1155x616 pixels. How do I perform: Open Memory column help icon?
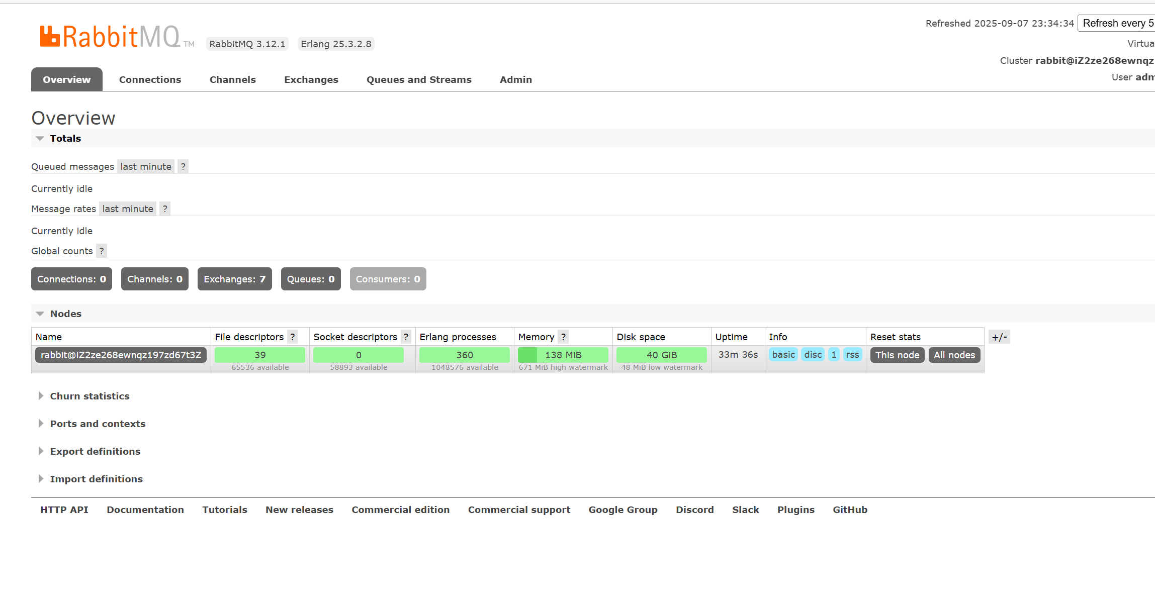(563, 337)
